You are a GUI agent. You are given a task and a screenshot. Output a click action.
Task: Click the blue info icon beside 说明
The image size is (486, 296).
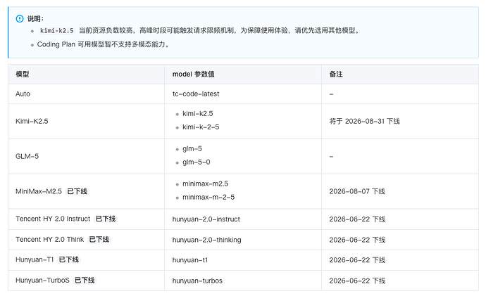(20, 19)
